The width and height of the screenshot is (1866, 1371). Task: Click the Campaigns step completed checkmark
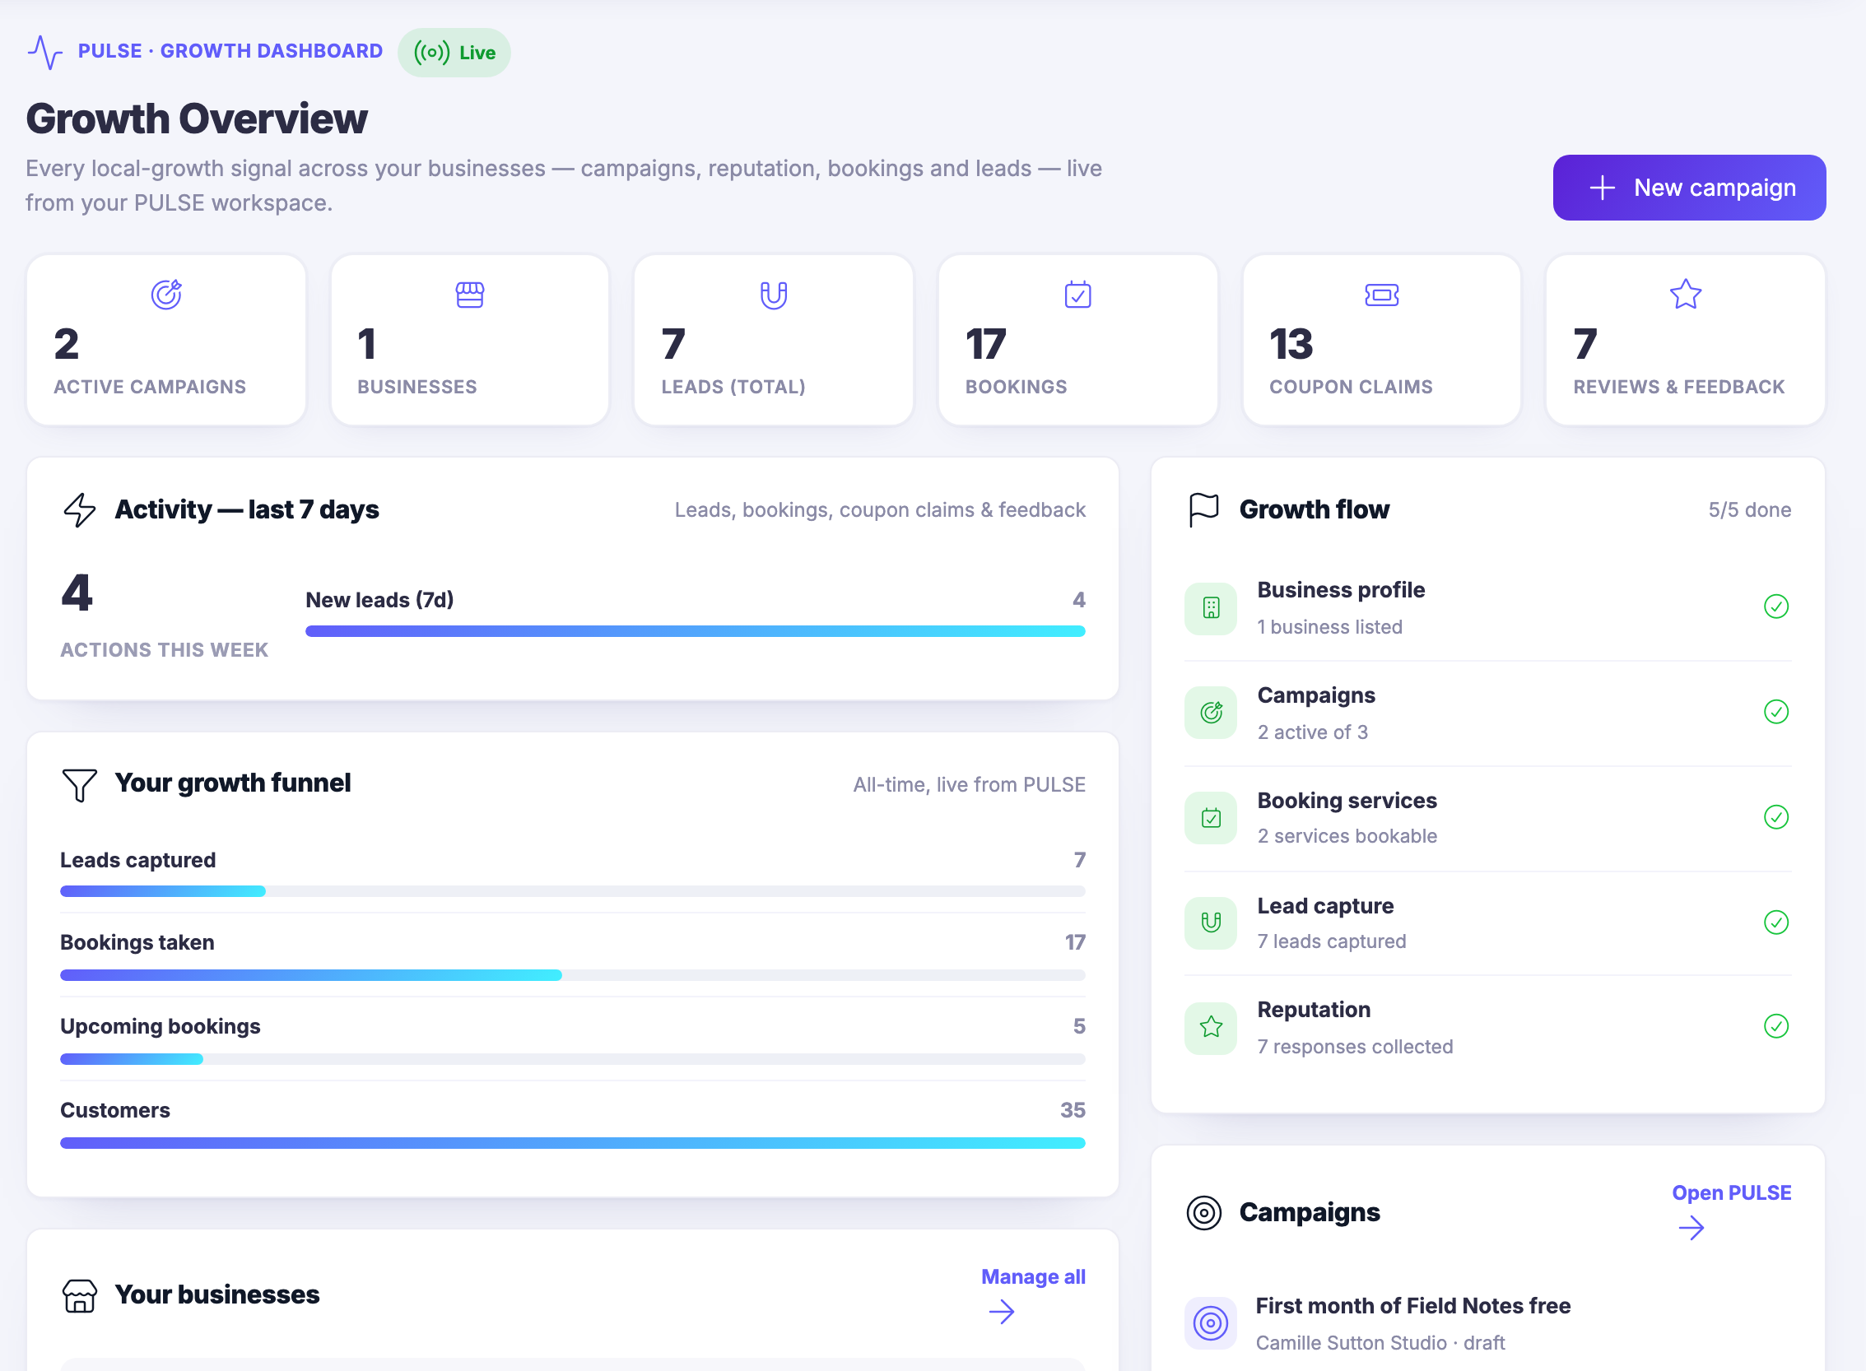(x=1775, y=712)
